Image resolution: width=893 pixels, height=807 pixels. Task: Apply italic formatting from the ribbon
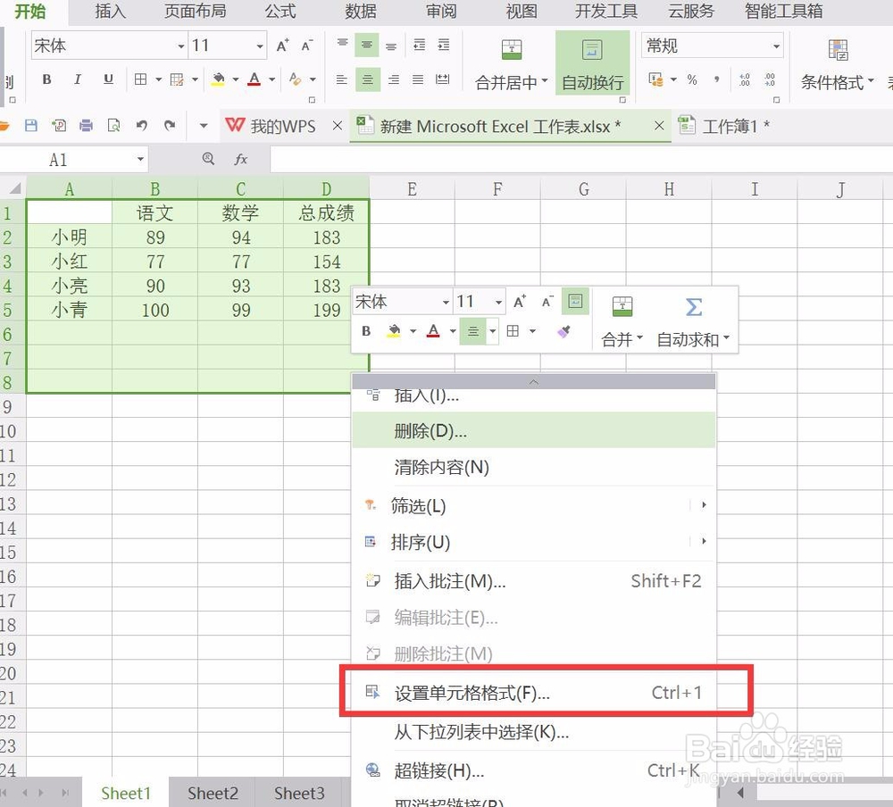(x=78, y=79)
